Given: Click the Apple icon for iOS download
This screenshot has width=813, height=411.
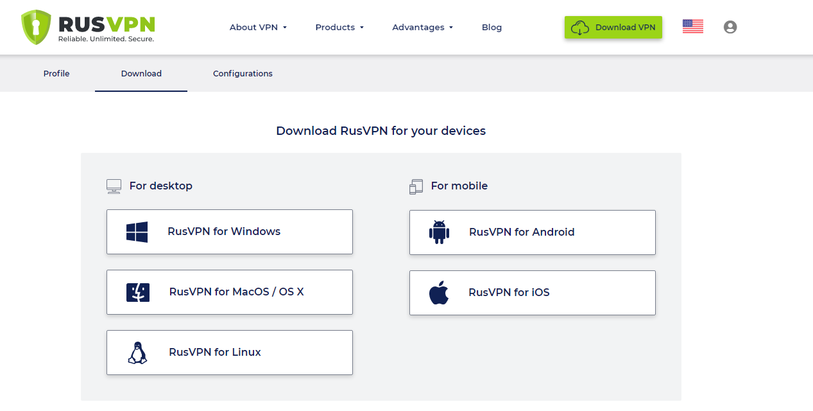Looking at the screenshot, I should (x=439, y=292).
